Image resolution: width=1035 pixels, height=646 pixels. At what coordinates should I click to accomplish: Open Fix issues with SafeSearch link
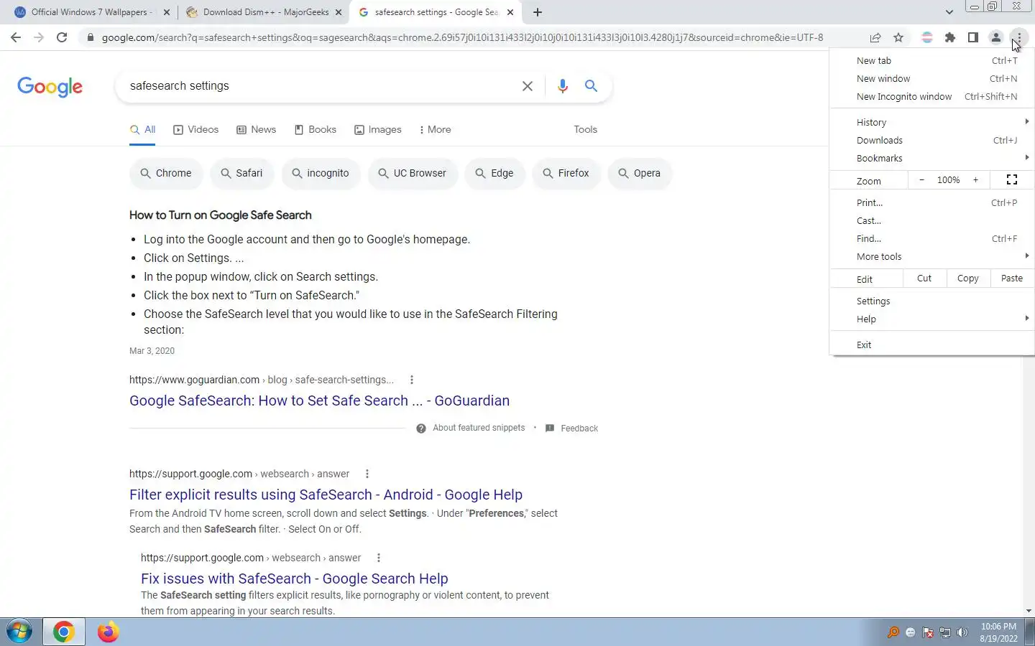(295, 579)
